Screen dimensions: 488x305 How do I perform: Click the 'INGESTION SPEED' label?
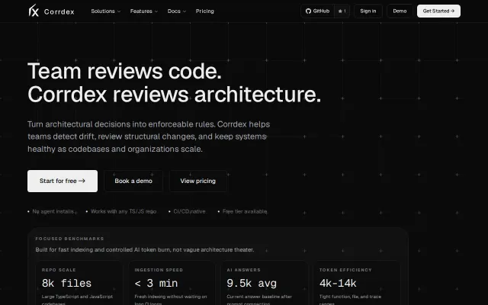(x=159, y=270)
